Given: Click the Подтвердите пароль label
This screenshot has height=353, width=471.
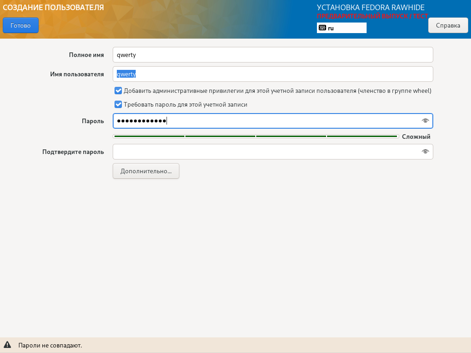Looking at the screenshot, I should (73, 152).
